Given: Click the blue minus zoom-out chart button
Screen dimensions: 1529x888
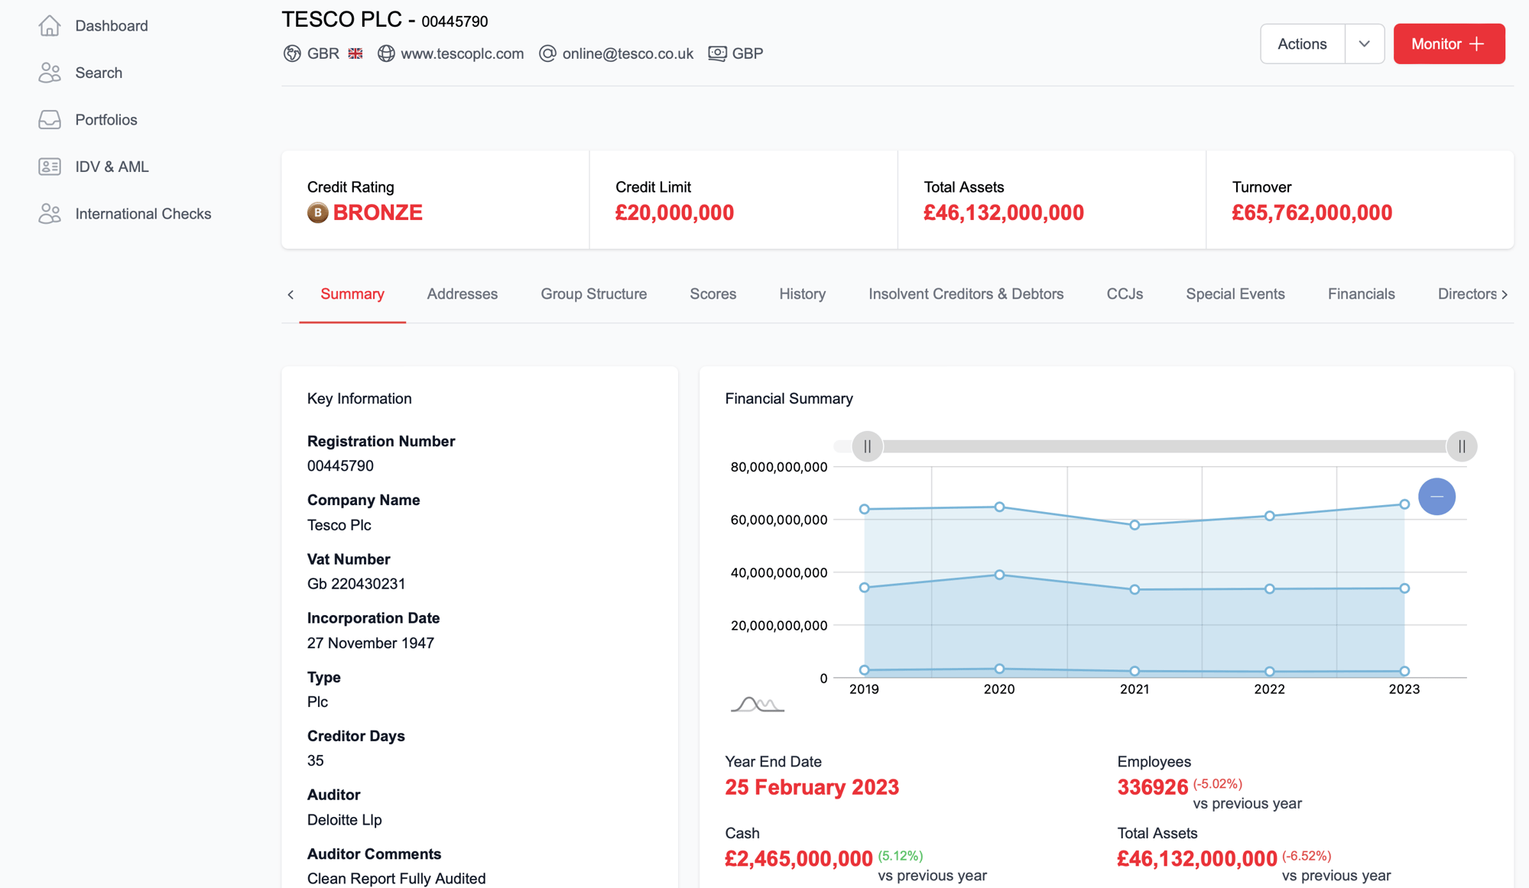Looking at the screenshot, I should 1436,497.
